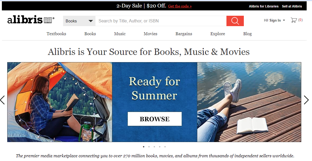Screen dimensions: 312x161
Task: Jump to the fifth carousel dot
Action: [165, 147]
